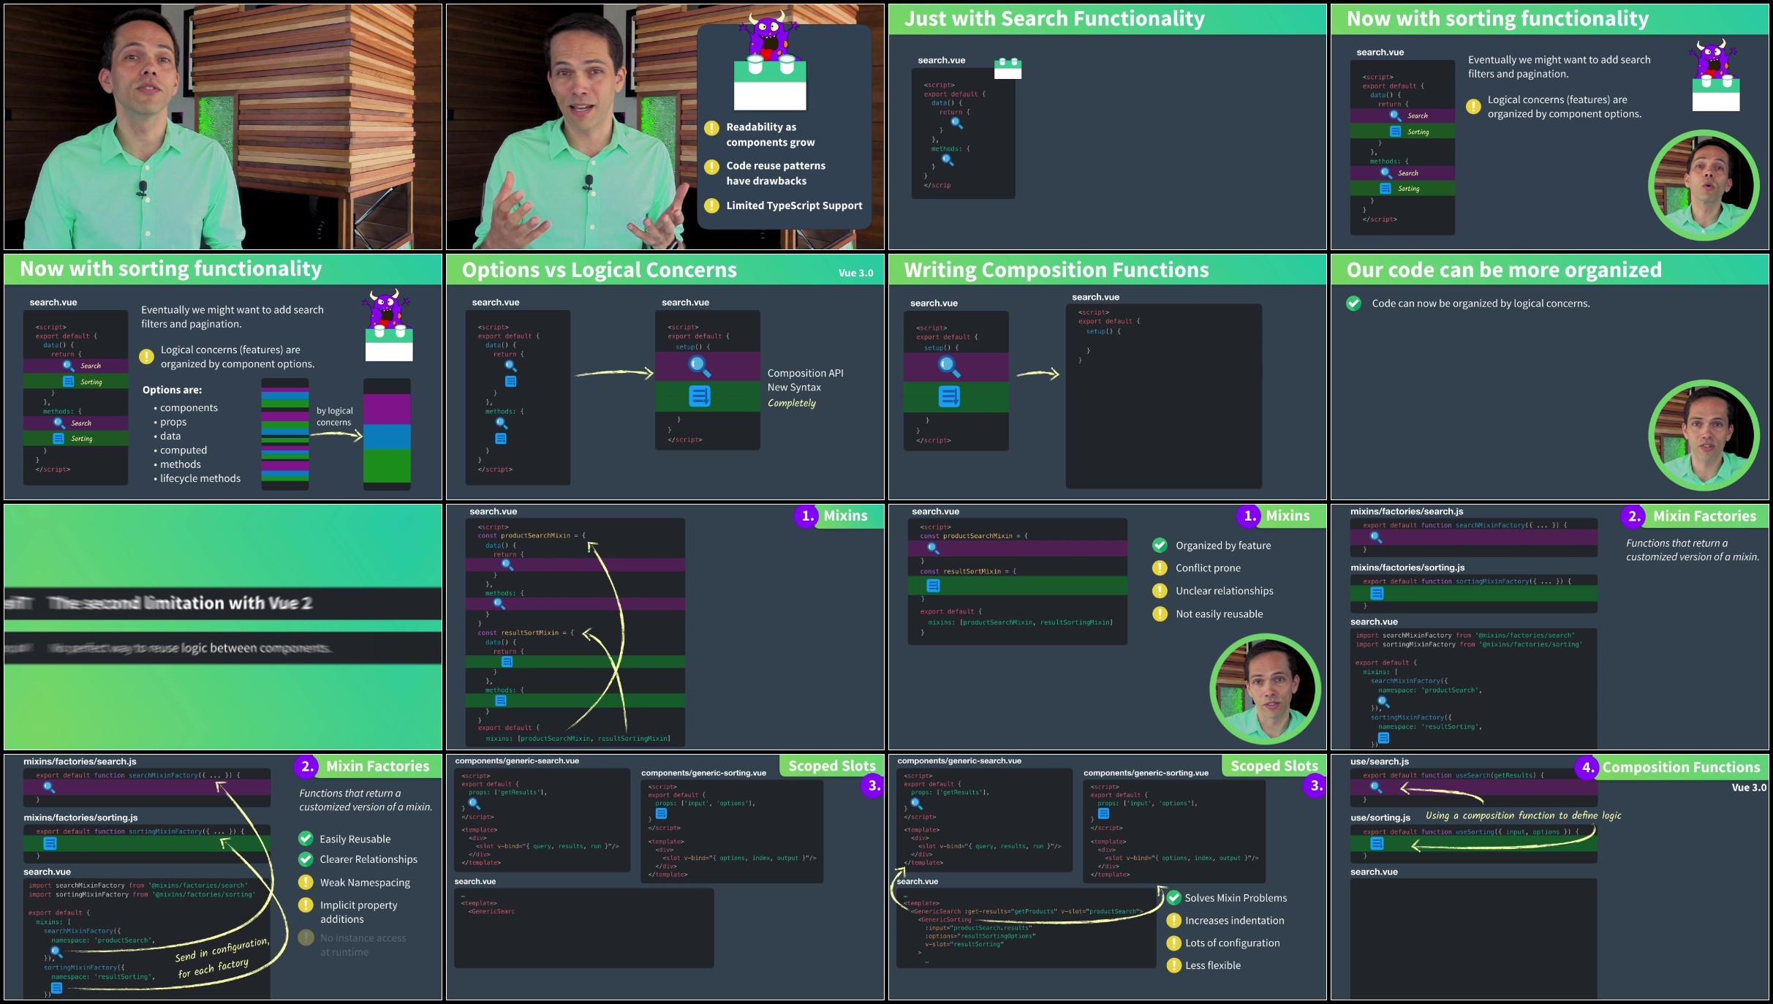Select the 'Options are:' heading

click(172, 390)
